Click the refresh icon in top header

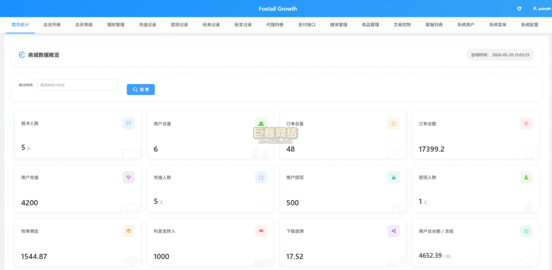click(519, 9)
